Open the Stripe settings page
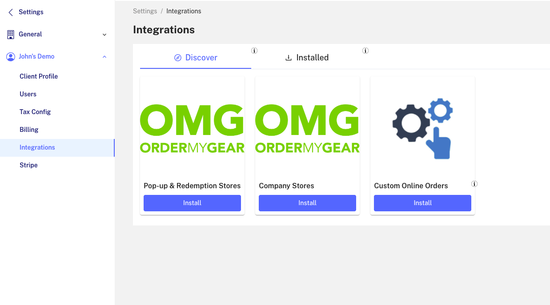 [28, 165]
